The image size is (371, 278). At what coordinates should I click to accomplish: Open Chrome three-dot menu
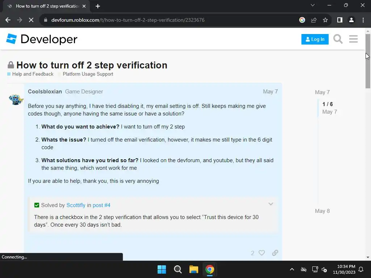[x=363, y=20]
